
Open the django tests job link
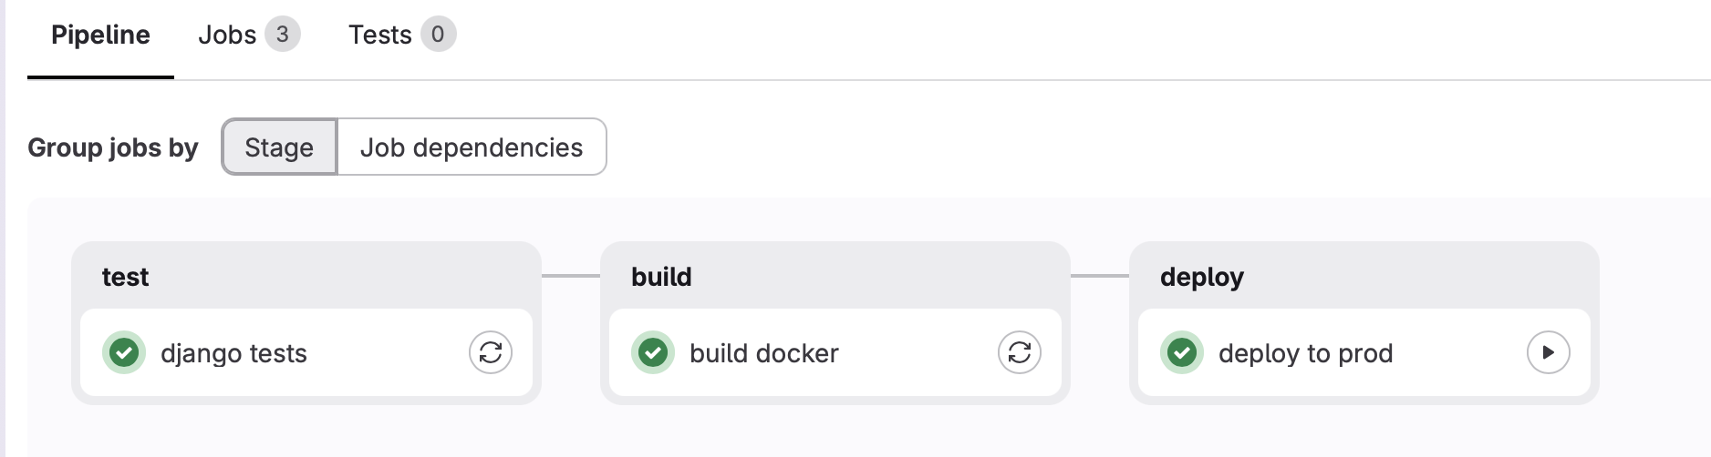(233, 353)
